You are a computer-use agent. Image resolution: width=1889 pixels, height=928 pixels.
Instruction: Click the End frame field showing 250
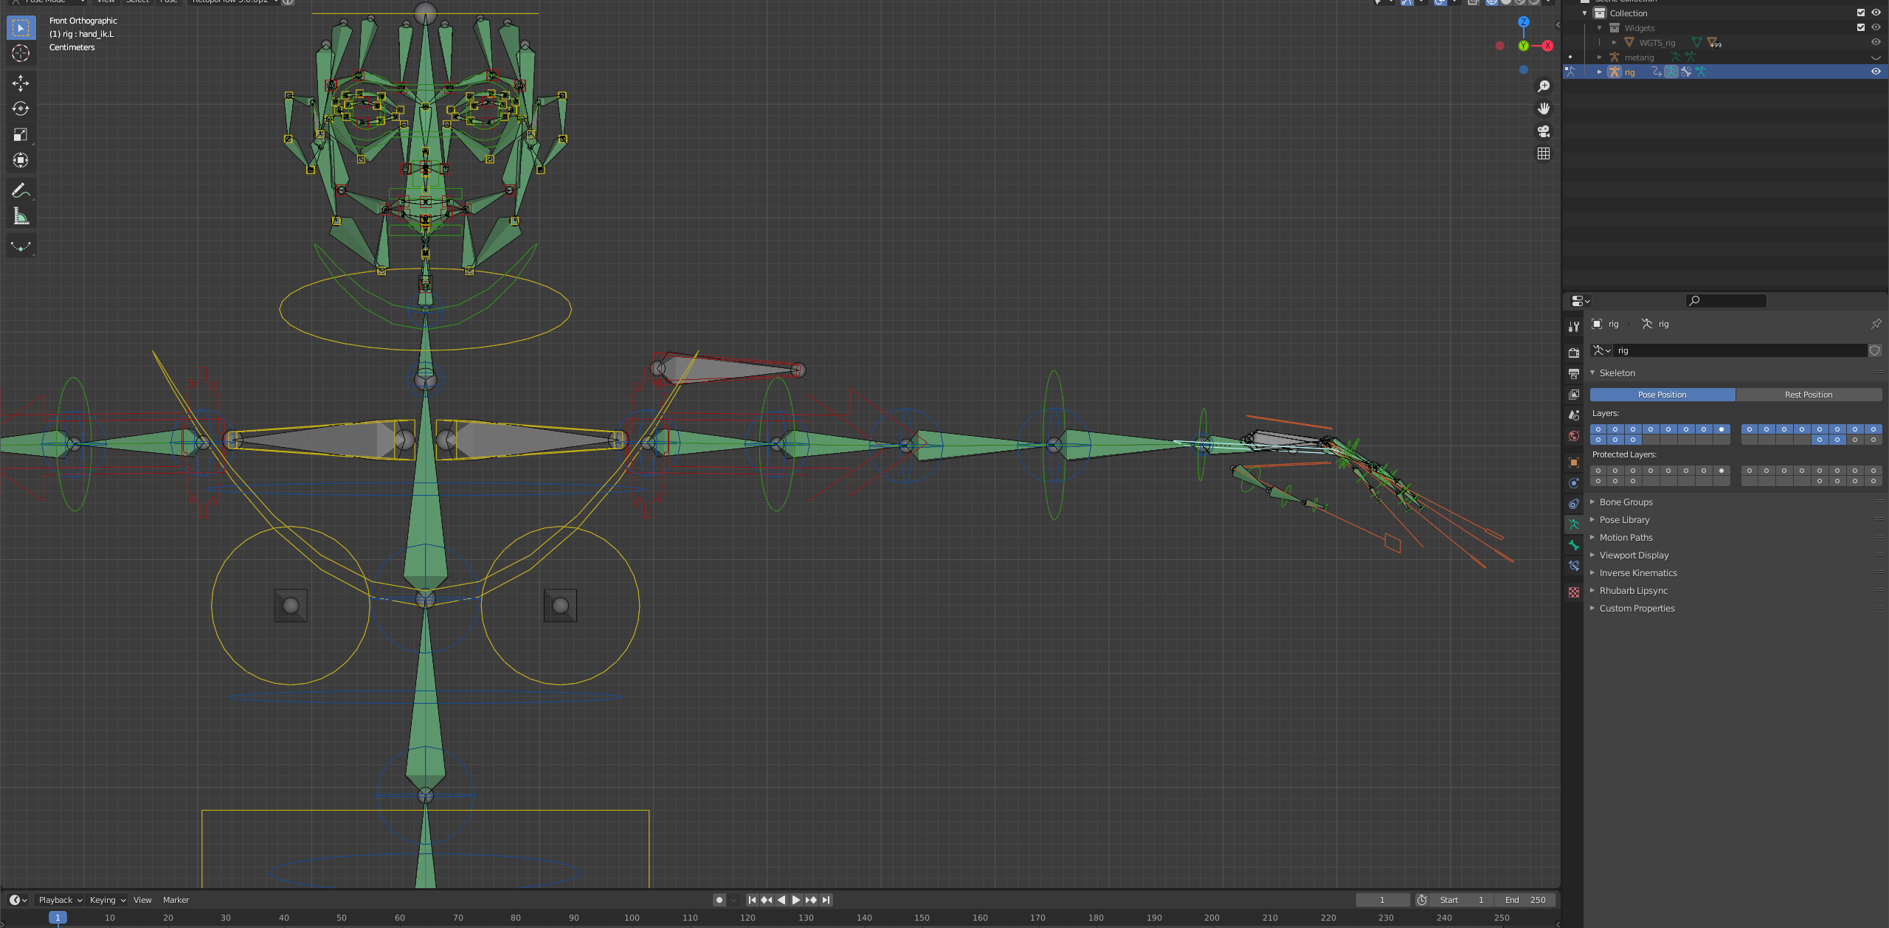[x=1525, y=900]
